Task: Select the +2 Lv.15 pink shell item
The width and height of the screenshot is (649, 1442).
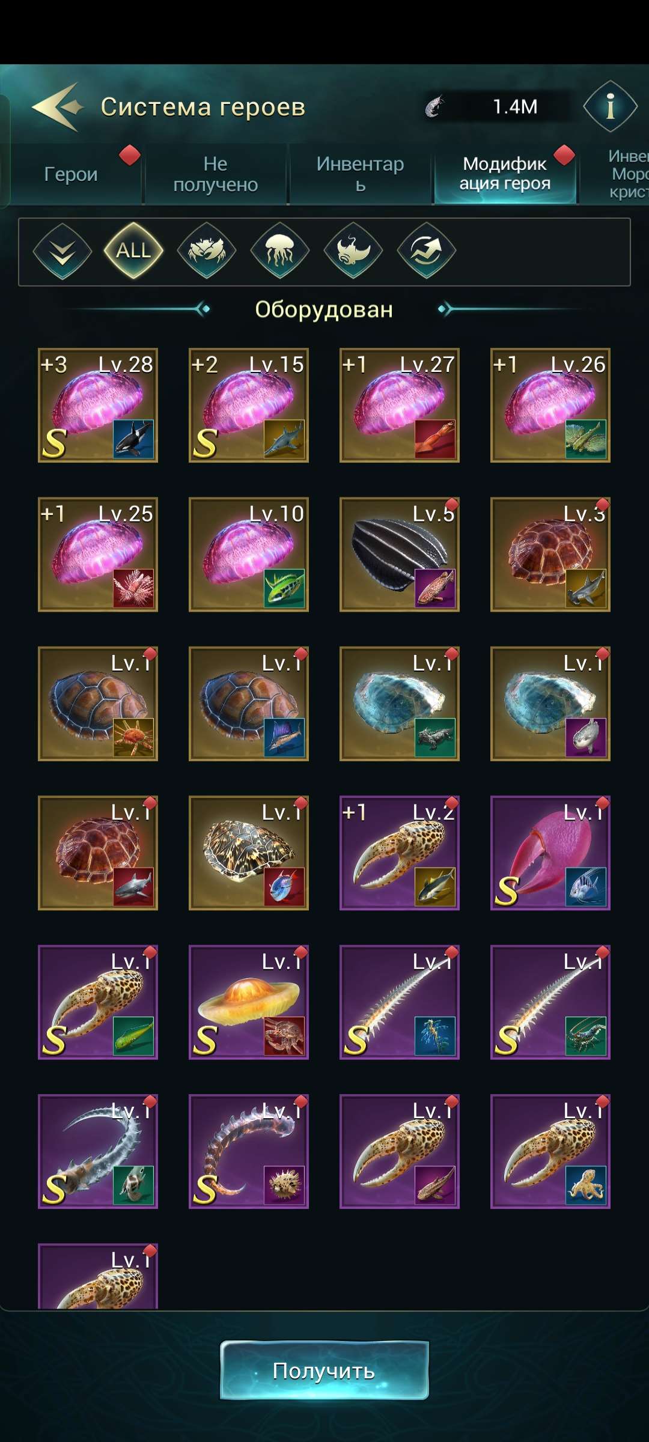Action: [x=249, y=405]
